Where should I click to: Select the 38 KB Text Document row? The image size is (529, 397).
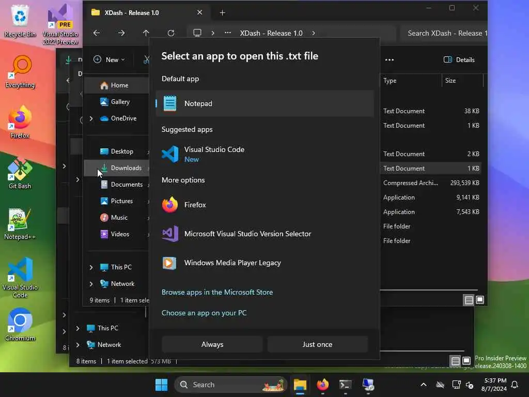point(431,111)
